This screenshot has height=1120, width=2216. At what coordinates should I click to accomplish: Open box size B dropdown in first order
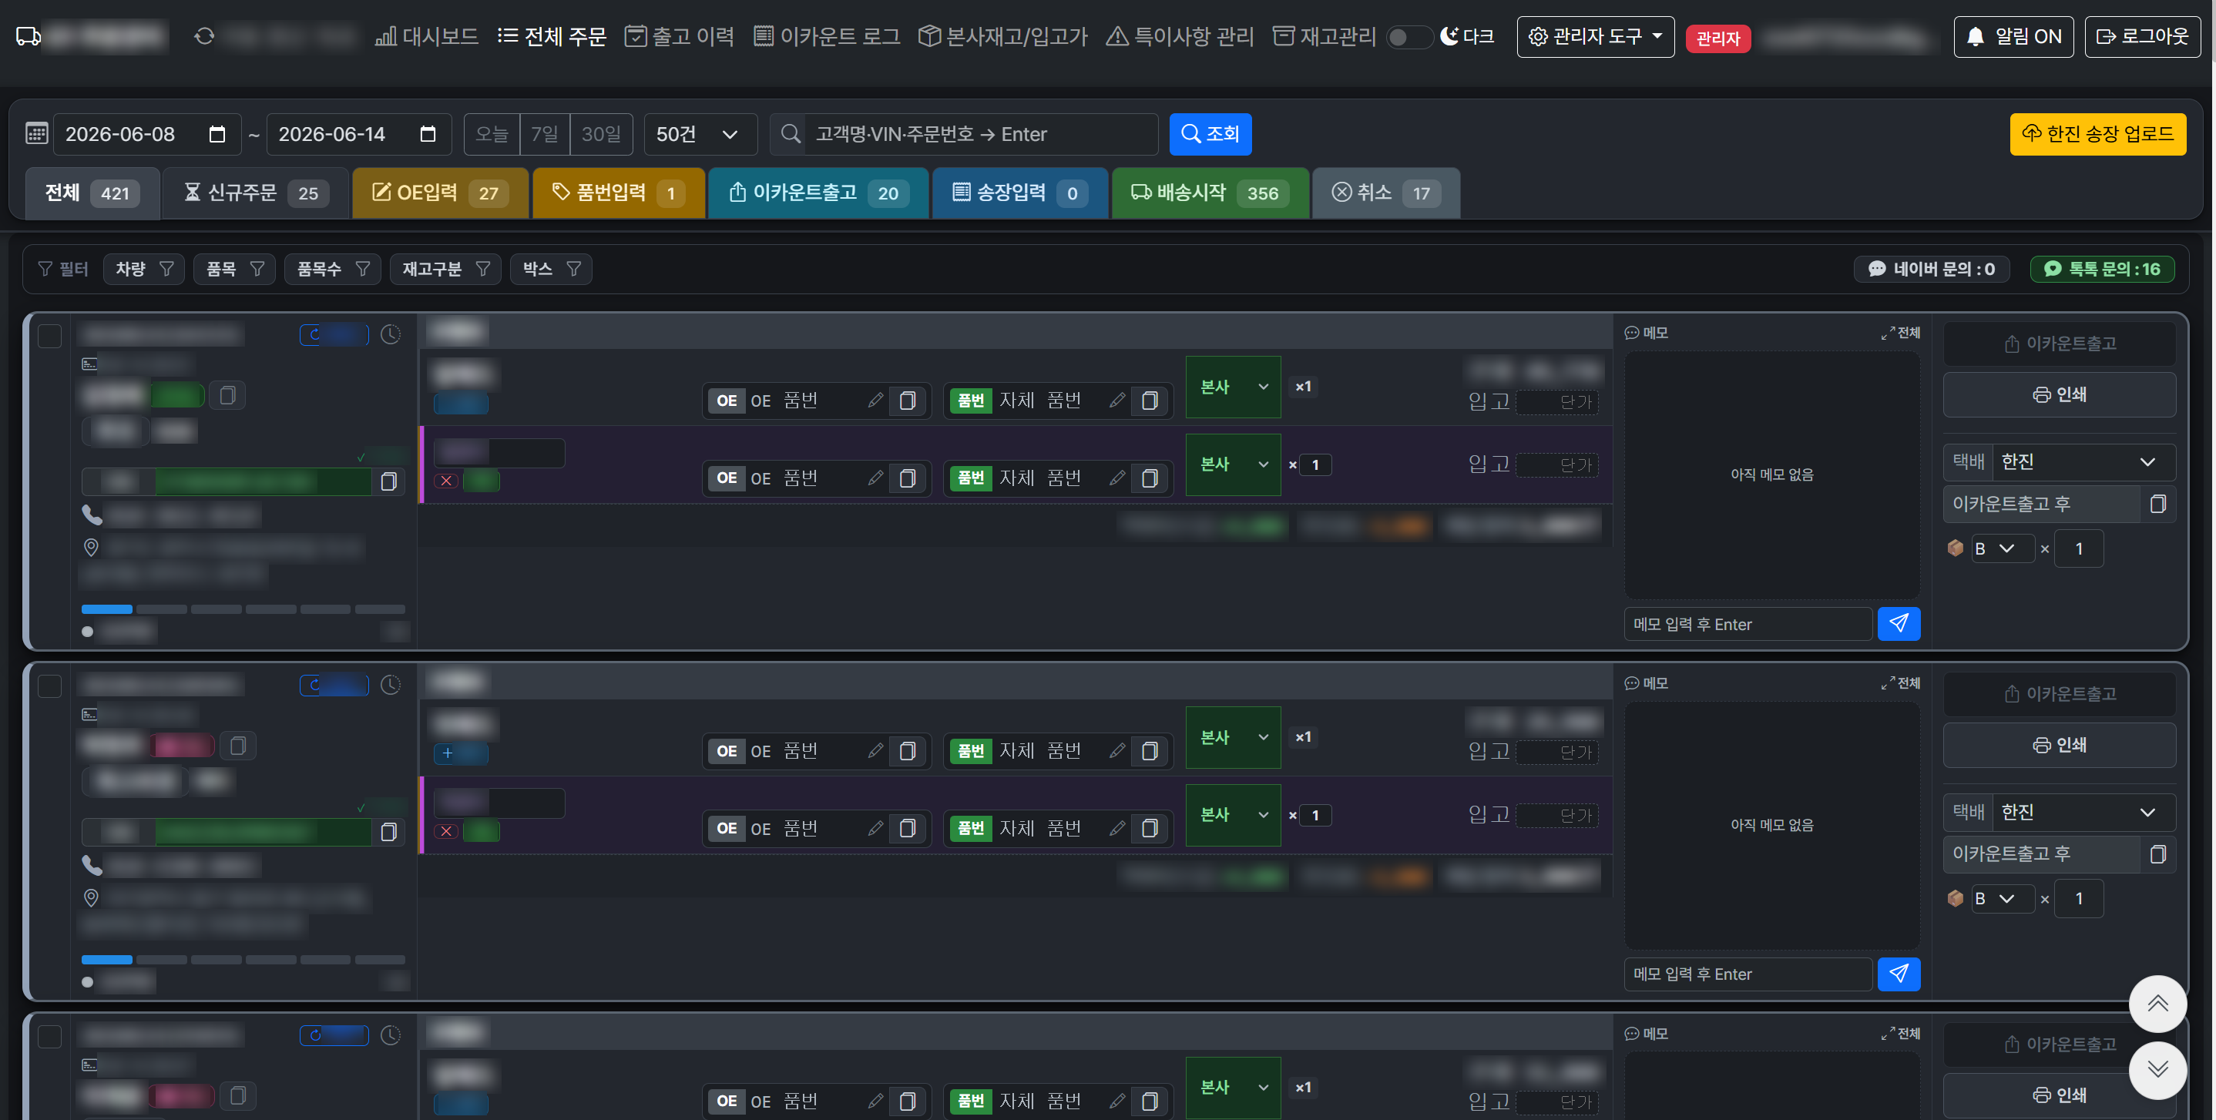[2002, 548]
